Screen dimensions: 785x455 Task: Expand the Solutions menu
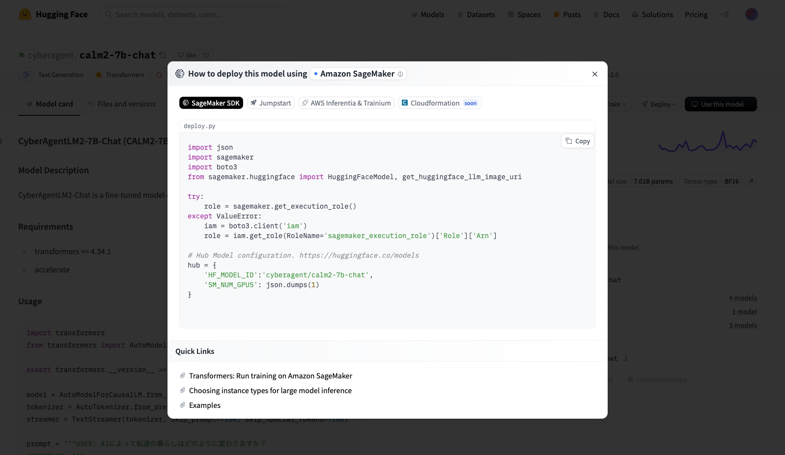pos(652,15)
